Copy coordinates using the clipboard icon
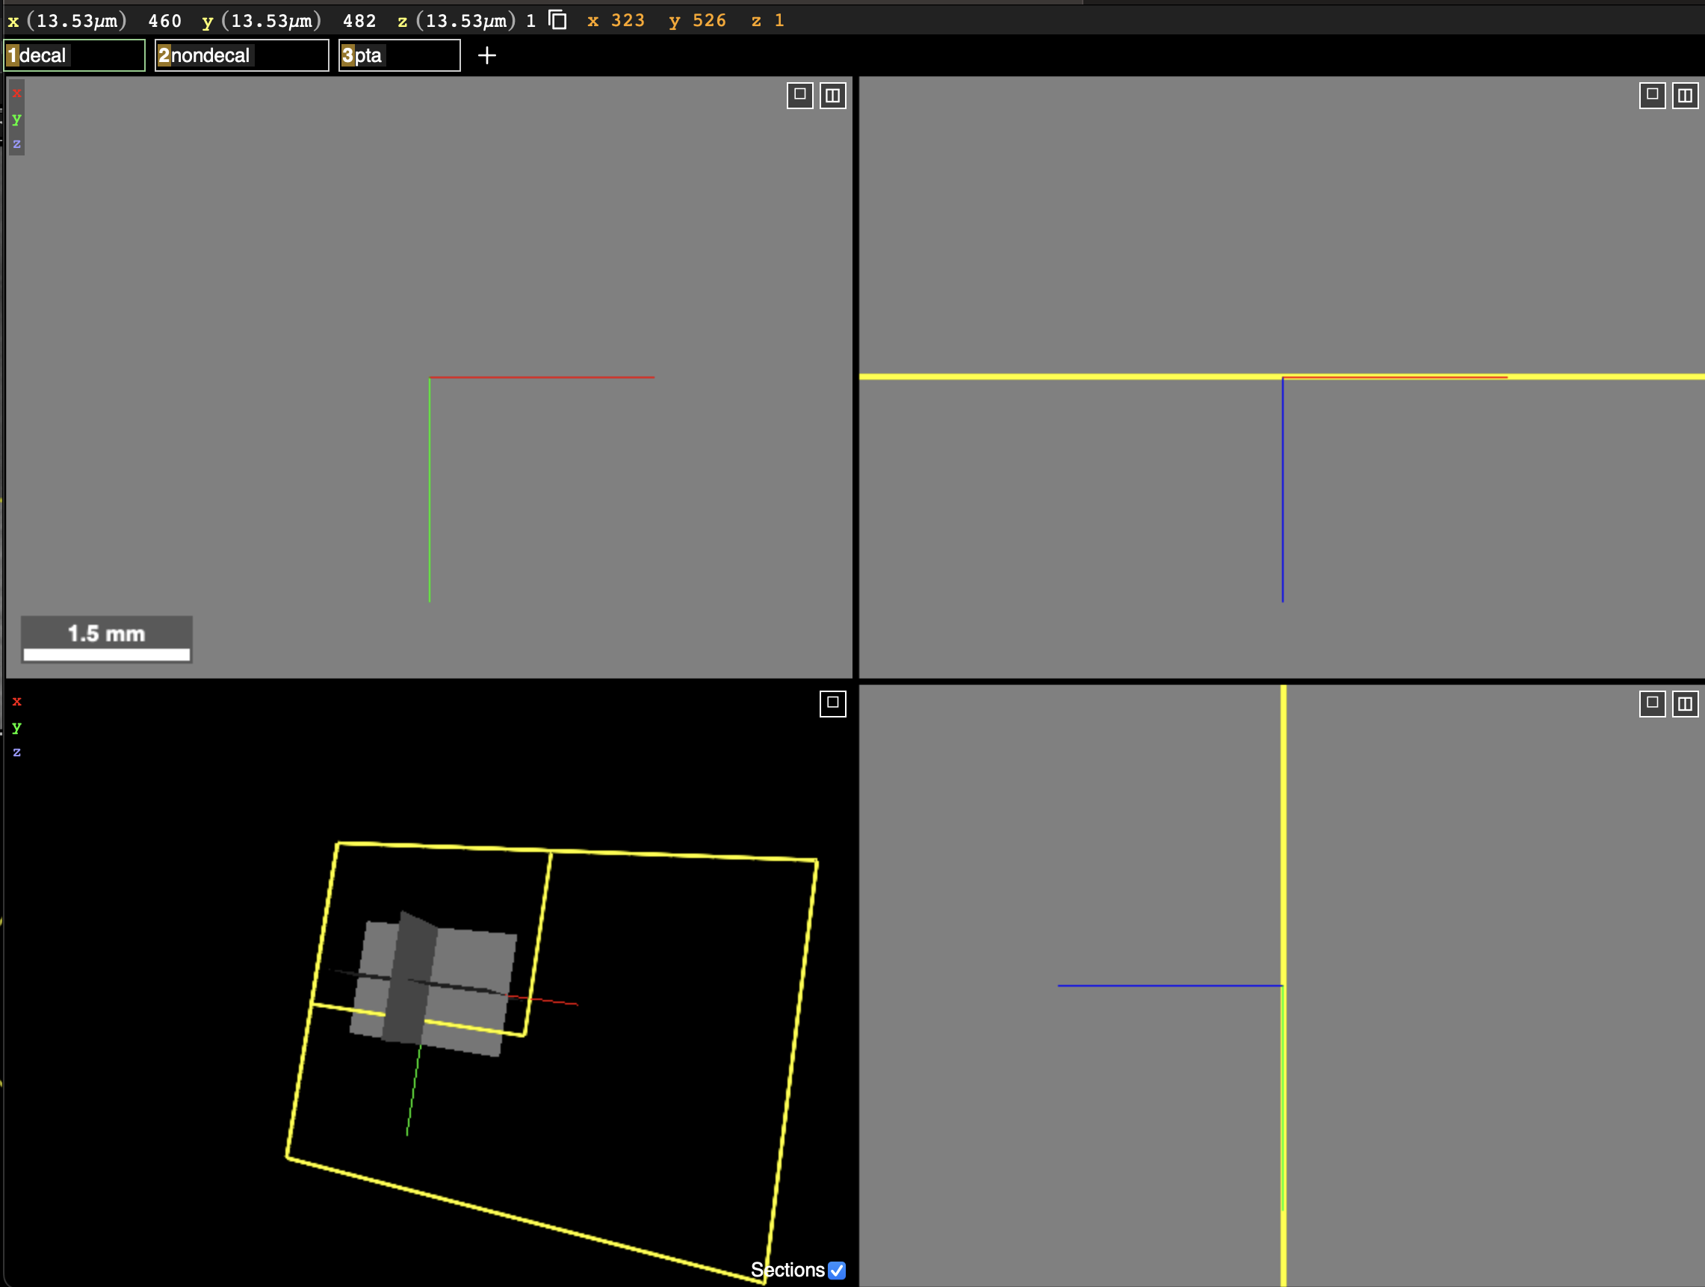 (557, 21)
